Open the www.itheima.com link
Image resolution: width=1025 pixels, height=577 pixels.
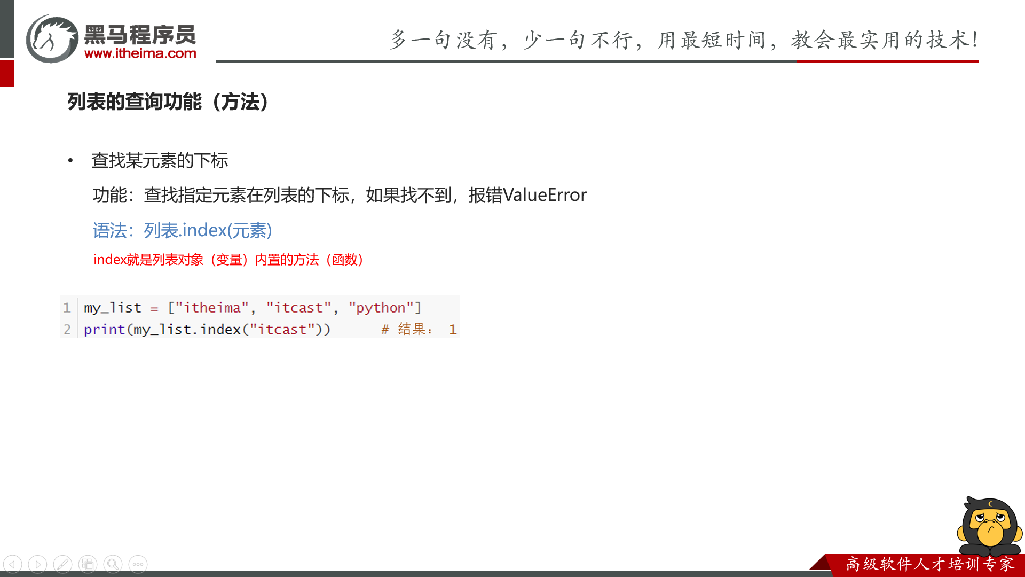click(x=140, y=53)
